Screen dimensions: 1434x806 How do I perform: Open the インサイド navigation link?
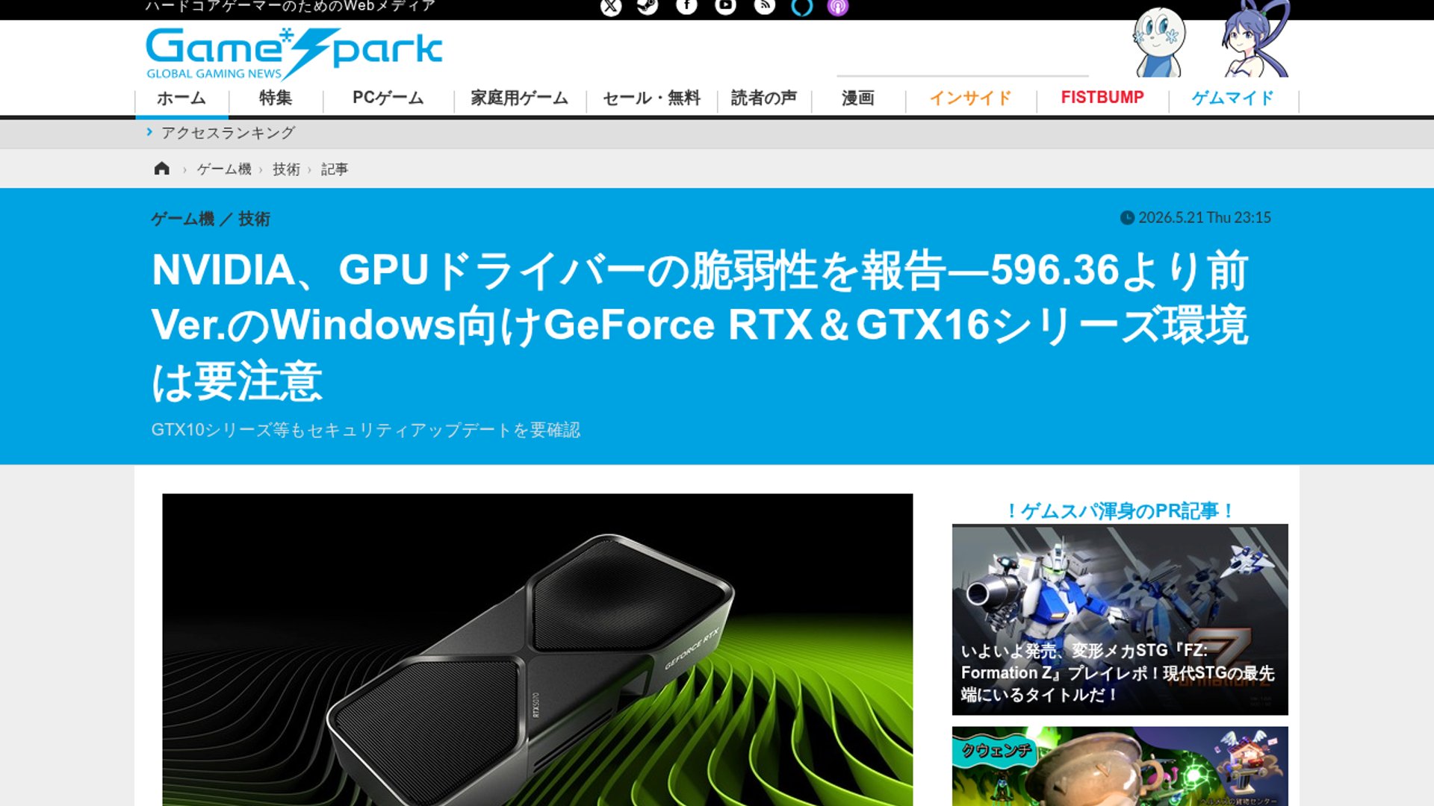coord(971,99)
